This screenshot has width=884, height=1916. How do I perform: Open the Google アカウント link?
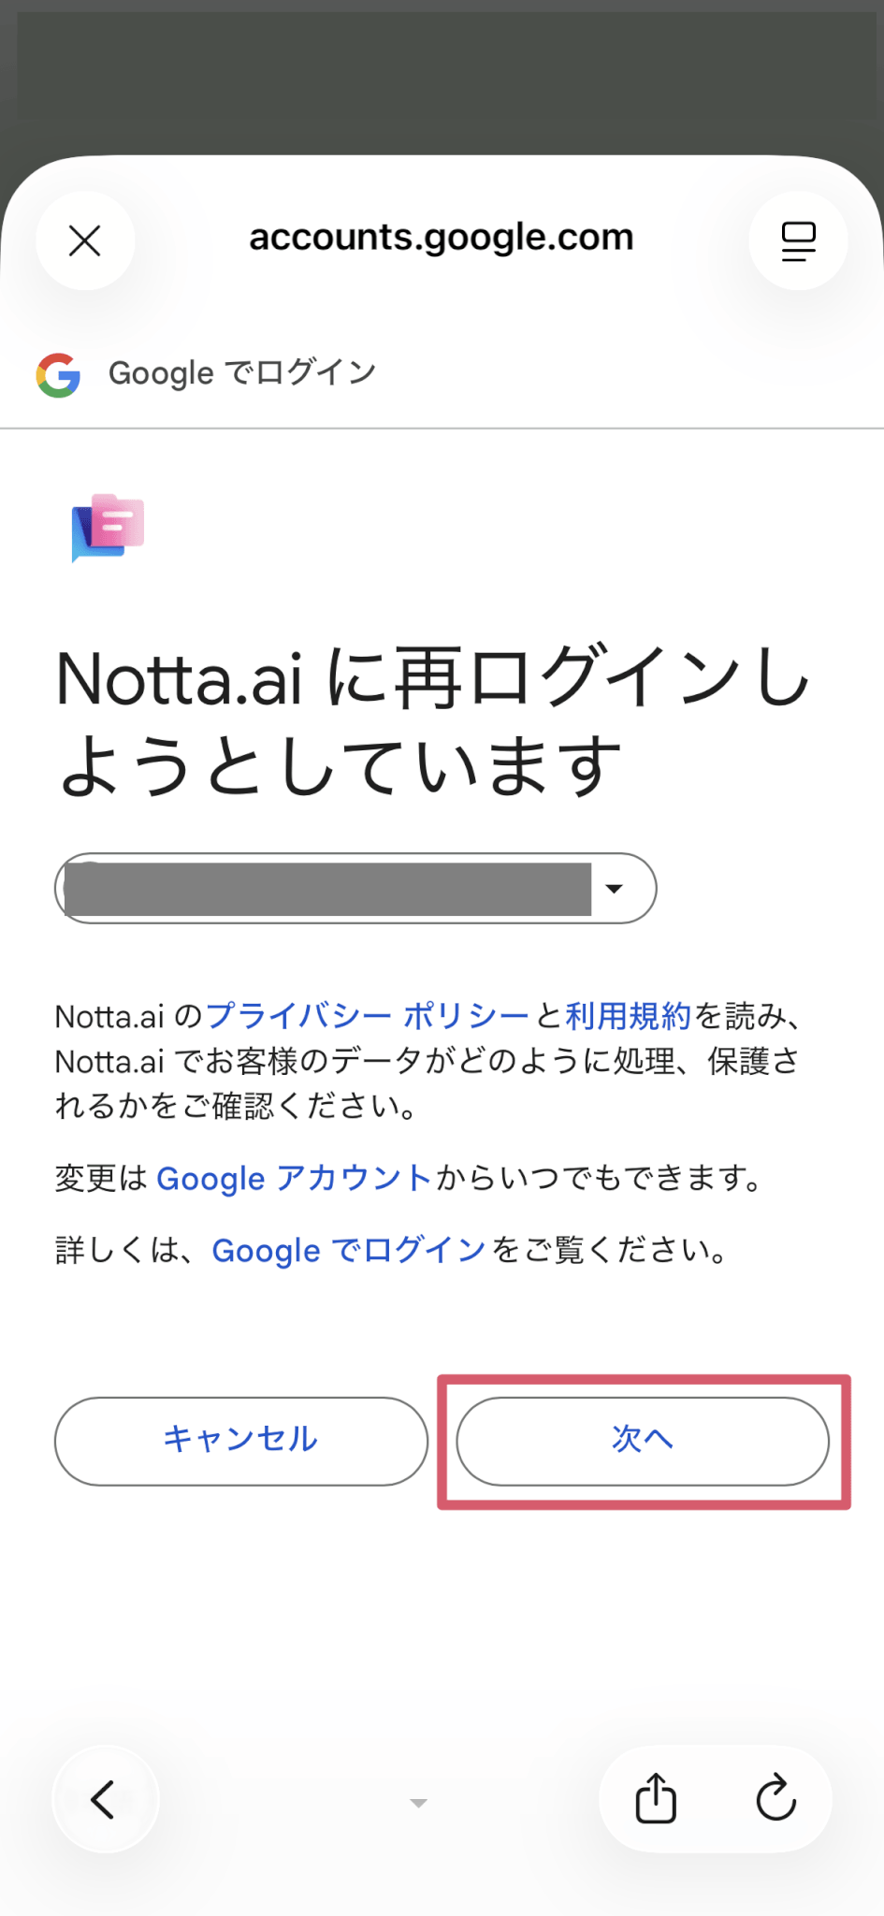click(293, 1179)
